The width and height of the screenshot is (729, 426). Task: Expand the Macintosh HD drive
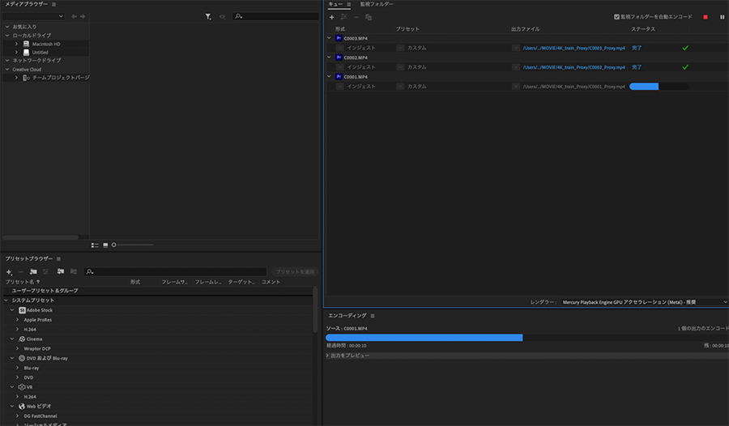pyautogui.click(x=16, y=44)
